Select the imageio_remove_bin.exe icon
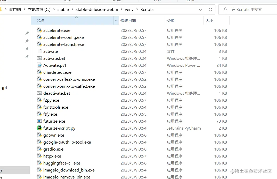This screenshot has width=277, height=179. click(x=39, y=177)
